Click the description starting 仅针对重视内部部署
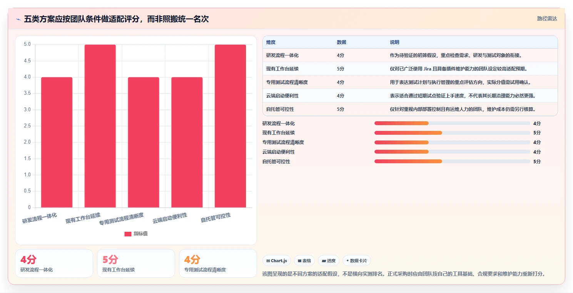Screen dimensions: 573x293 tap(463, 109)
